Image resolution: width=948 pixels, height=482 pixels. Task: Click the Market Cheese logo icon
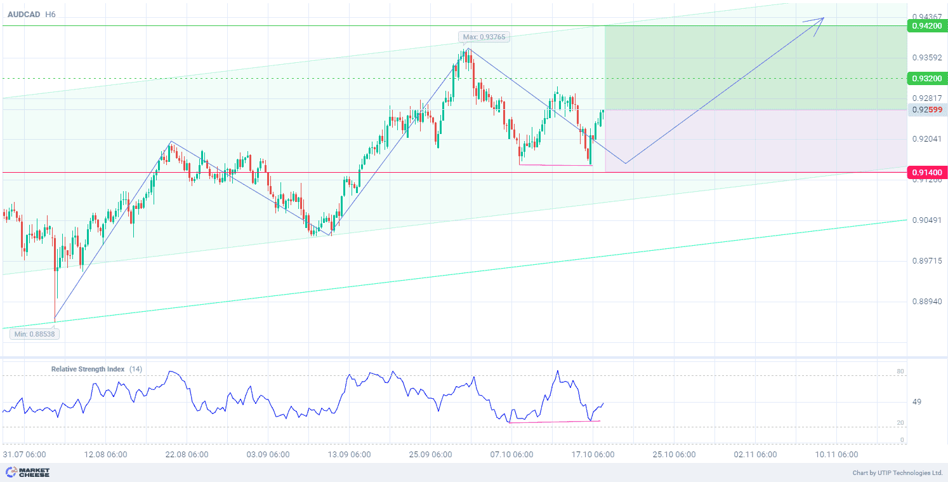(11, 472)
